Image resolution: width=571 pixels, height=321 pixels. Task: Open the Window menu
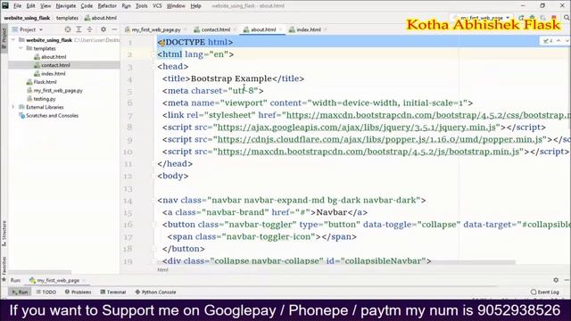click(x=176, y=6)
